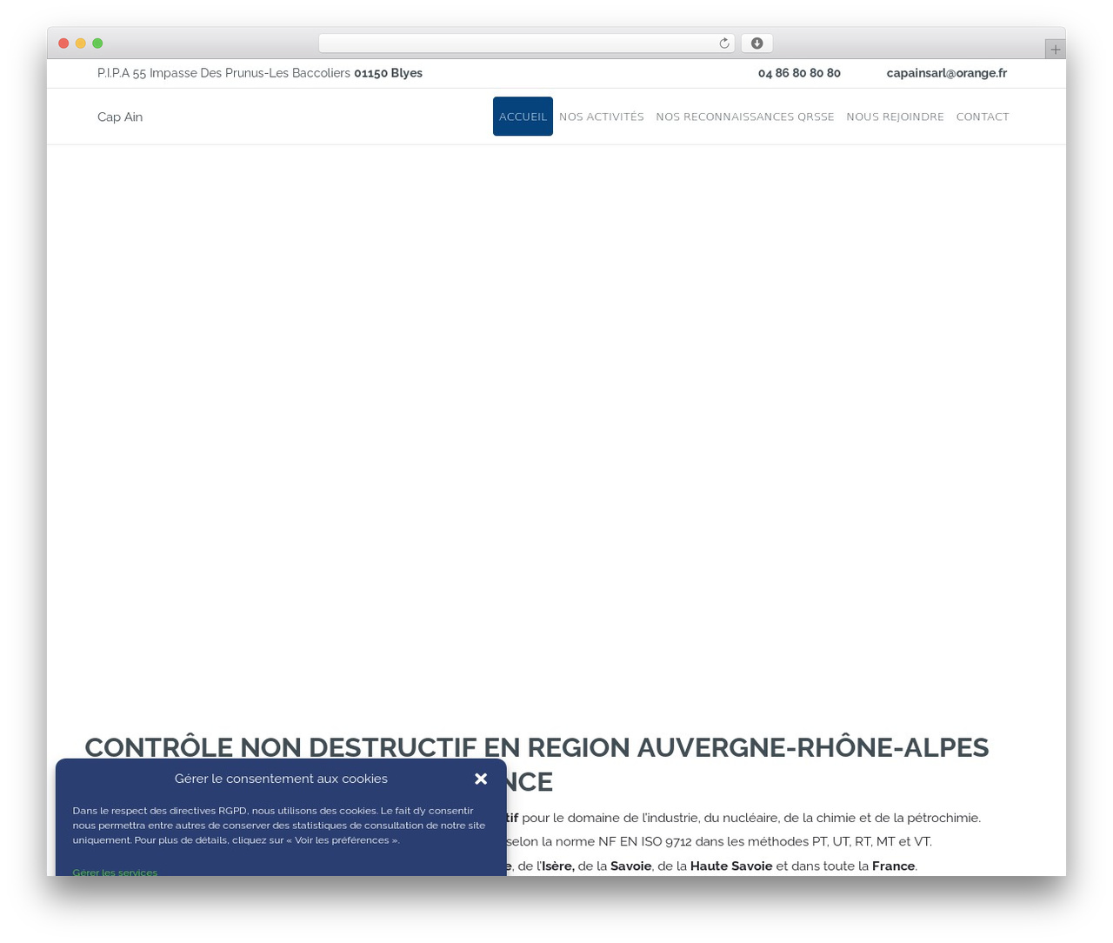The height and width of the screenshot is (943, 1113).
Task: Focus the browser address bar
Action: 526,43
